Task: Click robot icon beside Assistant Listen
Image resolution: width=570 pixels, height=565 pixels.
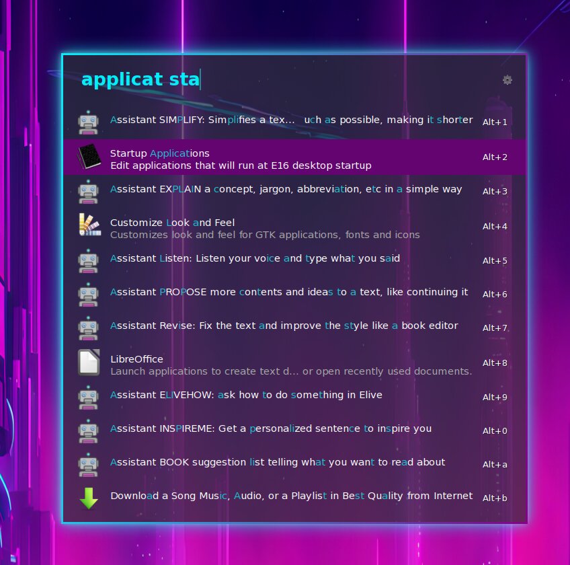Action: pyautogui.click(x=88, y=261)
